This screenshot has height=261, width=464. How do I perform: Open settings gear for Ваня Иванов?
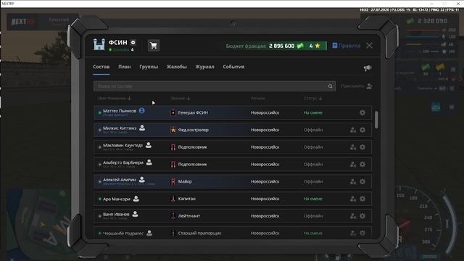tap(362, 216)
